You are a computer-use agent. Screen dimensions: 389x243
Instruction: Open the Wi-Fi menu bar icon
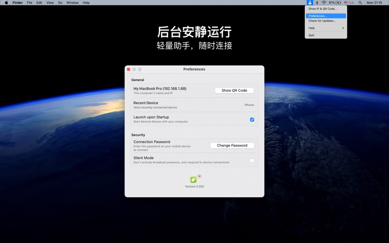click(324, 3)
